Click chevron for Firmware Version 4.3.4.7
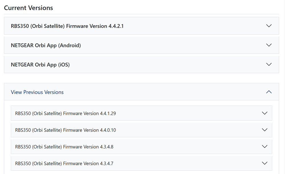This screenshot has height=174, width=285. [264, 163]
